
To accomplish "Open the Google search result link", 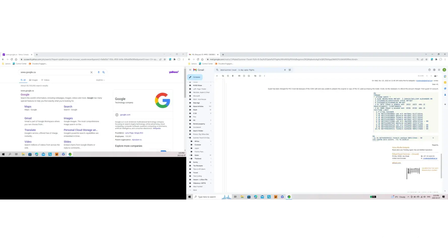I will [25, 95].
